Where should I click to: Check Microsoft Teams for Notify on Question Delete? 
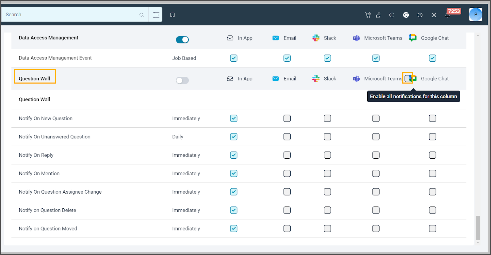[x=376, y=210]
